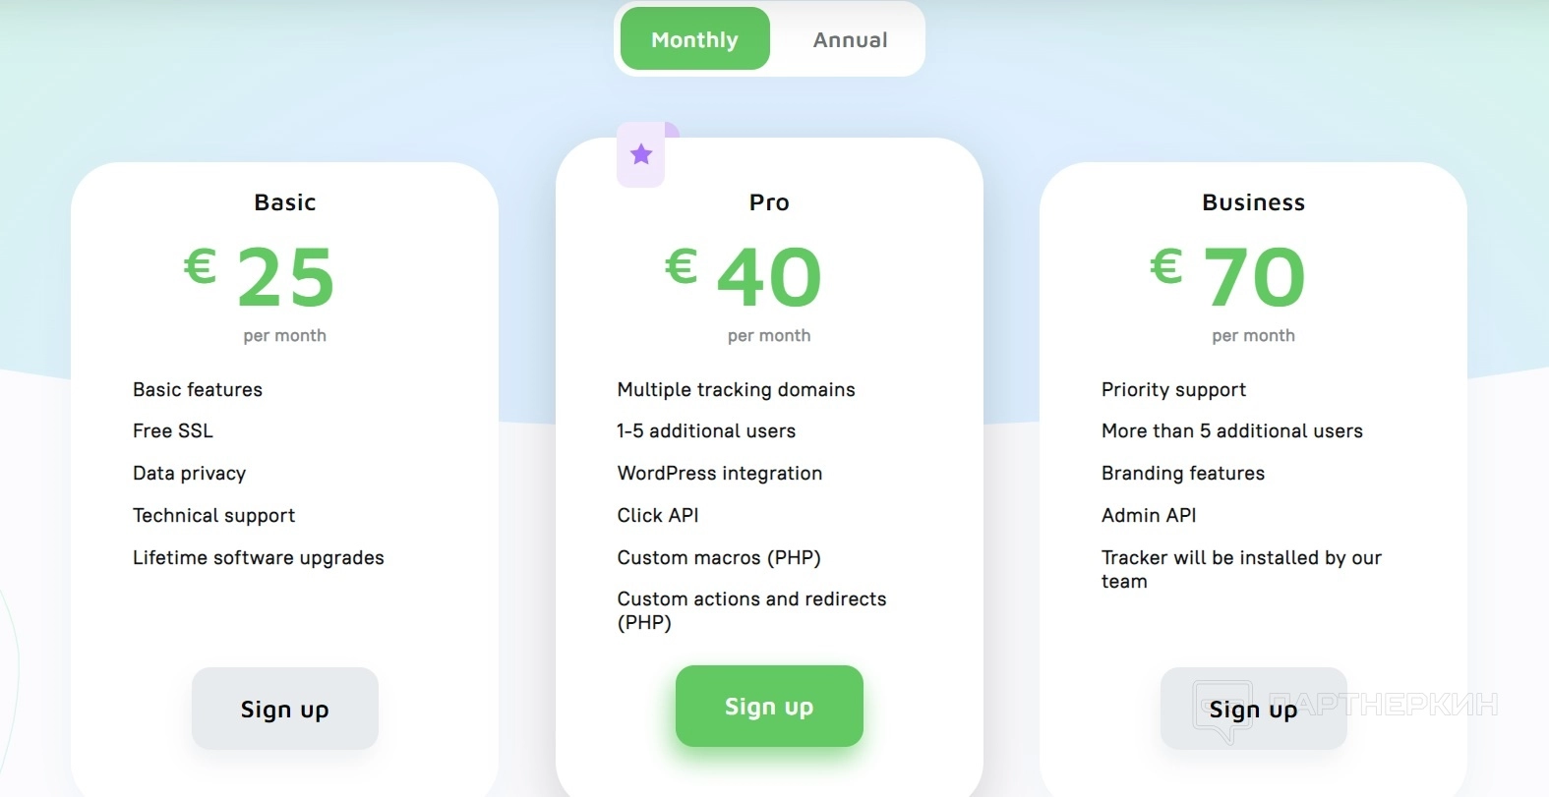This screenshot has width=1549, height=797.
Task: Select the Pro plan heading
Action: point(769,202)
